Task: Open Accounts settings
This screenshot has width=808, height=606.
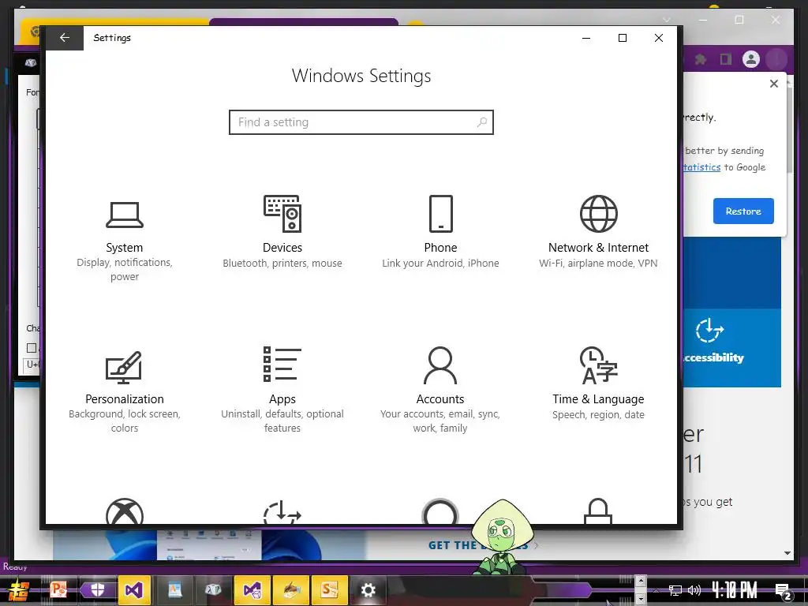Action: (440, 390)
